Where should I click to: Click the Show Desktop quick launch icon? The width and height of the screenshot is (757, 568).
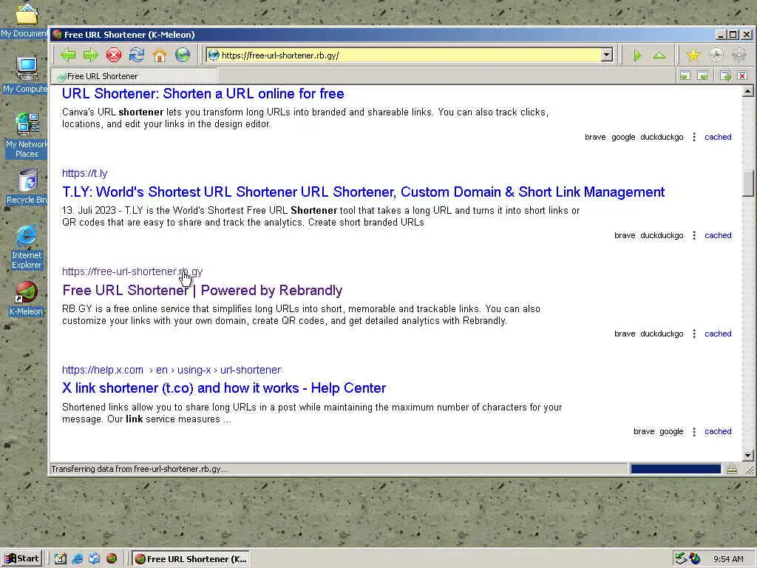(x=60, y=559)
